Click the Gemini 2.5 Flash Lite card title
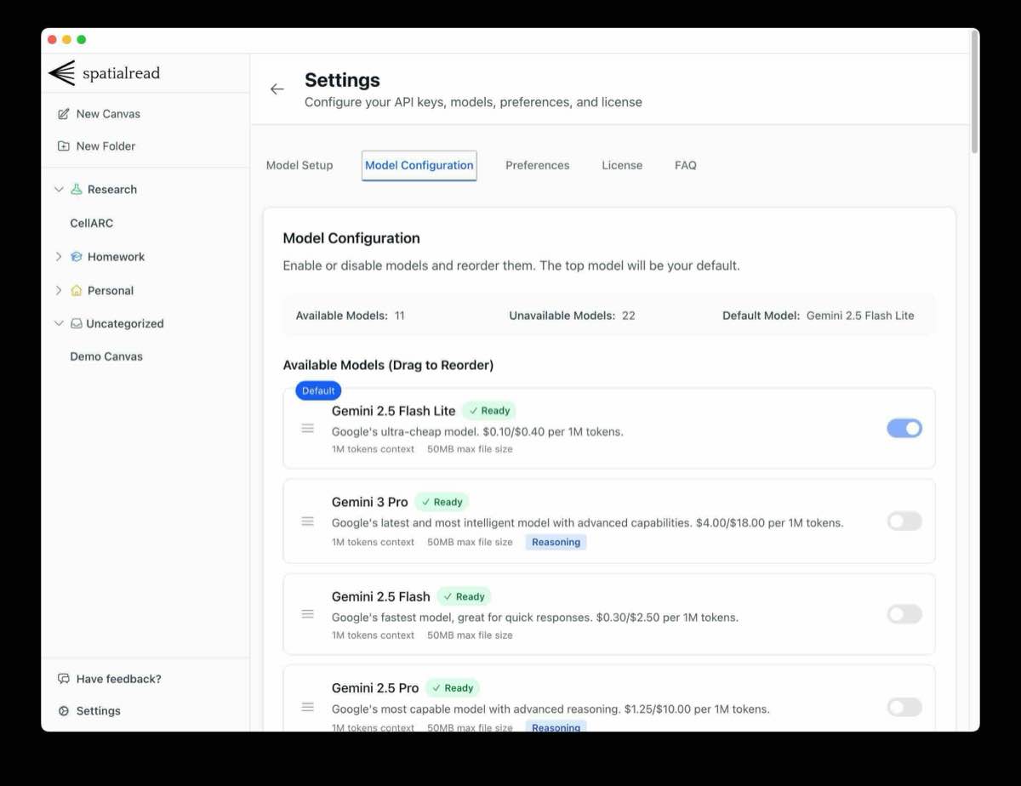Screen dimensions: 1021x786 (394, 411)
